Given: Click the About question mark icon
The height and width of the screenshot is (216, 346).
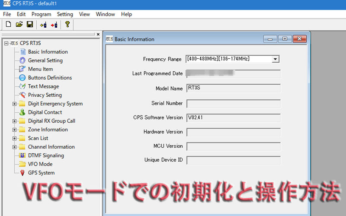Looking at the screenshot, I should tap(67, 25).
